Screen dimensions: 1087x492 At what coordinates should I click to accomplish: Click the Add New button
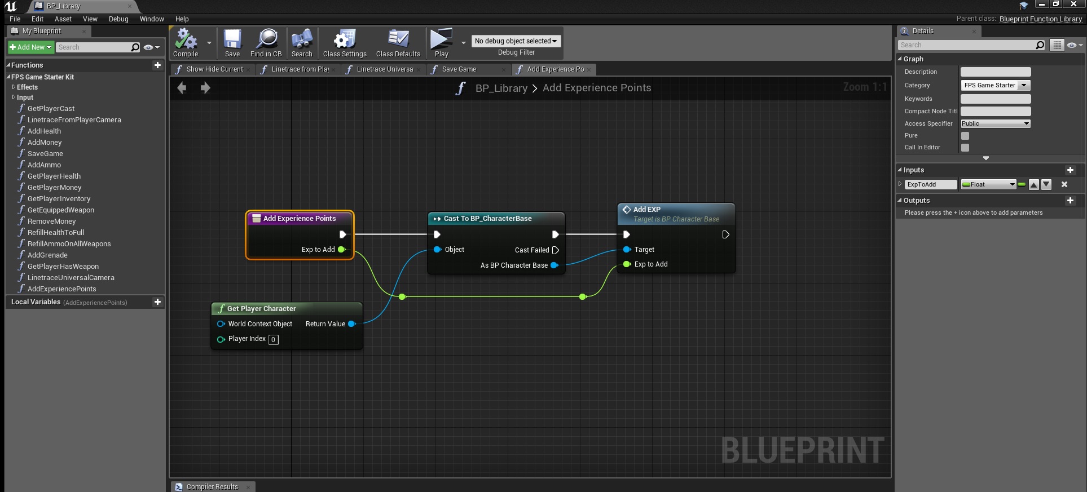pos(30,47)
